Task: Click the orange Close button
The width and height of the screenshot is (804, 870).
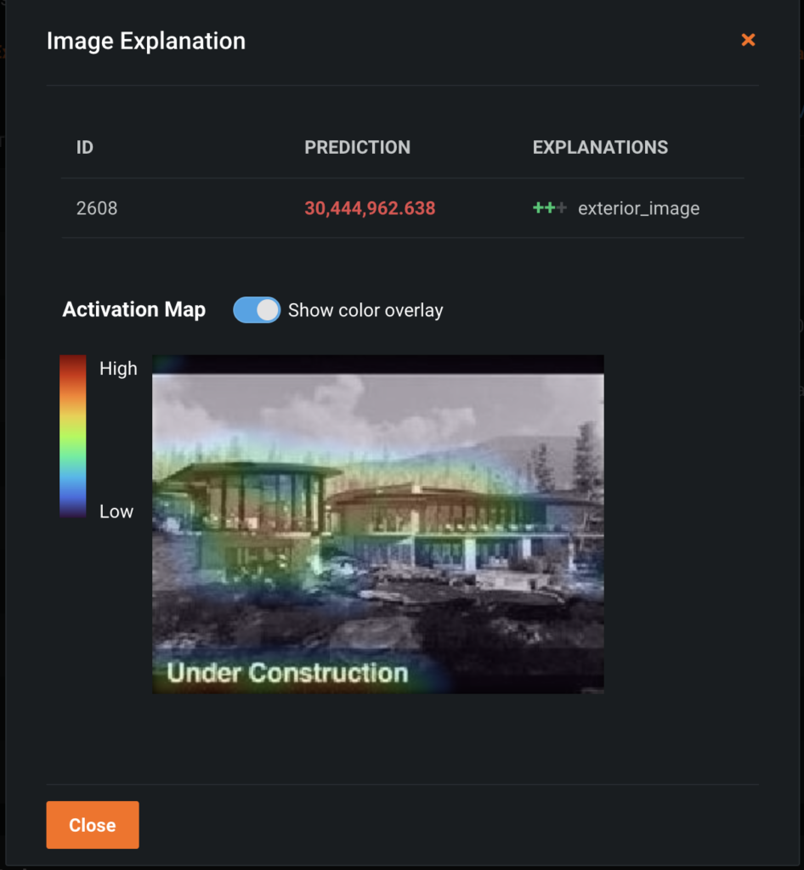Action: (93, 824)
